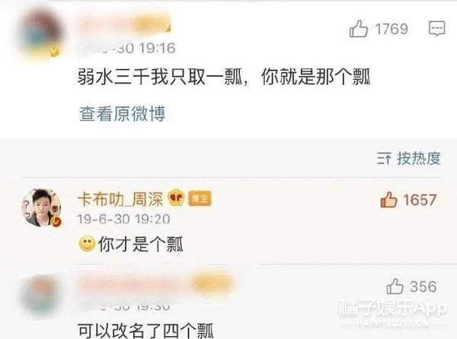457x339 pixels.
Task: Toggle the orange thumbs-up with 1657 likes
Action: [388, 199]
